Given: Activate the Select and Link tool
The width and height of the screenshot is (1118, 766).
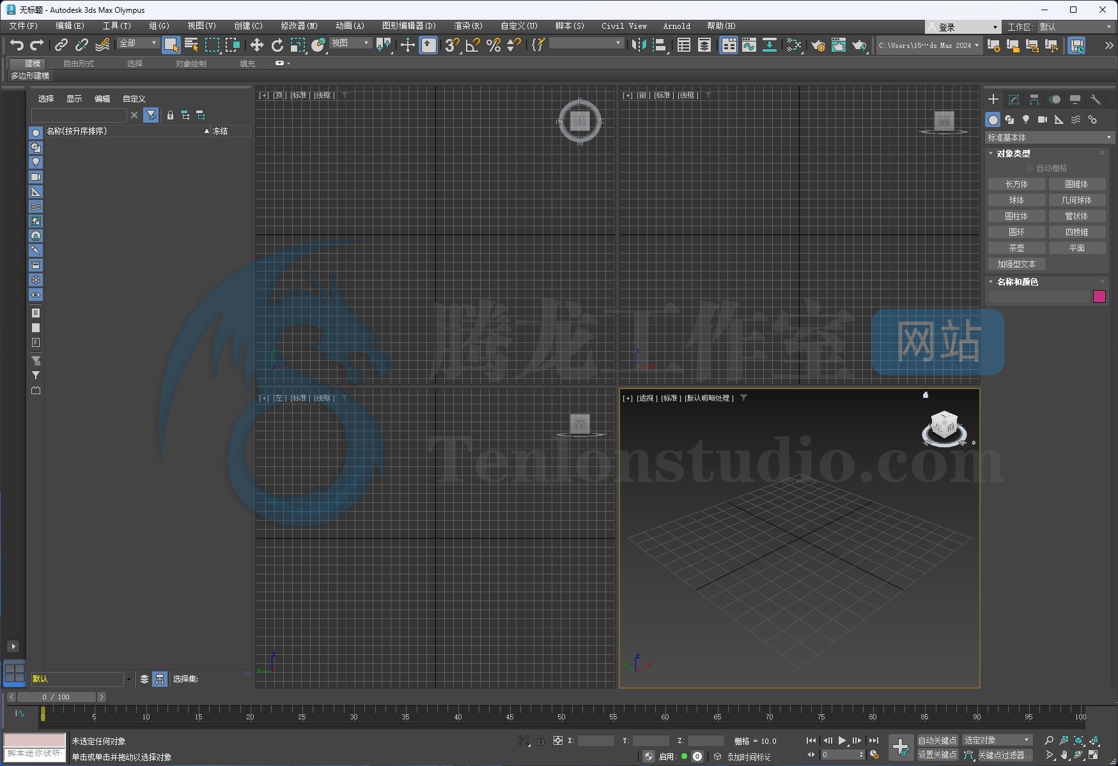Looking at the screenshot, I should click(61, 45).
